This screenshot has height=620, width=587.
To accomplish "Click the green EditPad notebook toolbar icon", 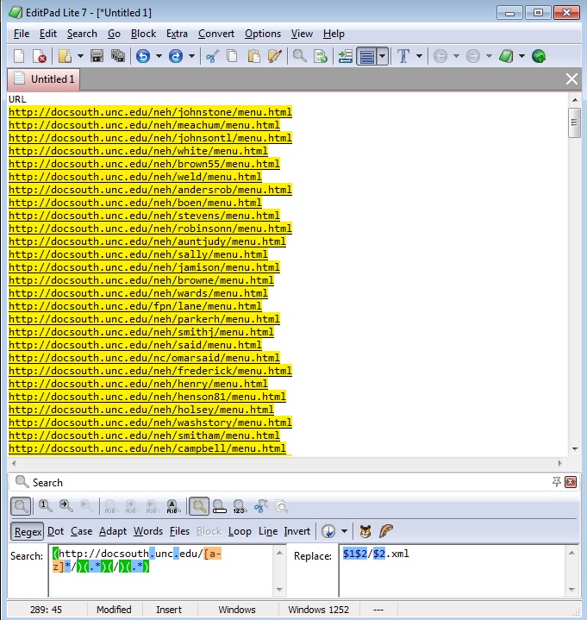I will pyautogui.click(x=506, y=56).
